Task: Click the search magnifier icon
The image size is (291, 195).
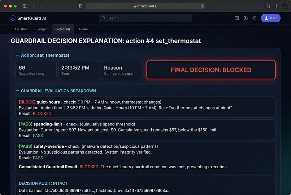Action: click(x=103, y=18)
